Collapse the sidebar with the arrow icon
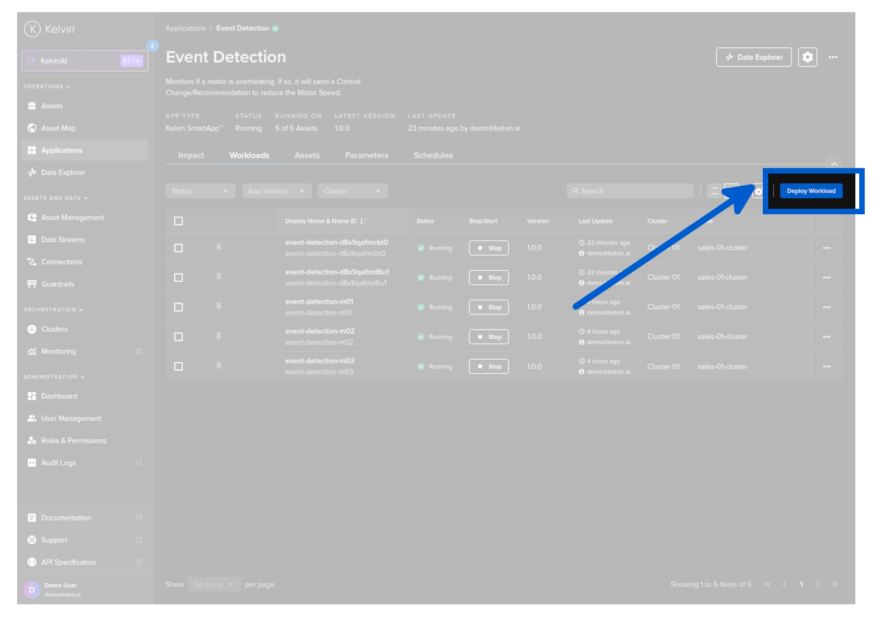The image size is (873, 617). pos(153,46)
